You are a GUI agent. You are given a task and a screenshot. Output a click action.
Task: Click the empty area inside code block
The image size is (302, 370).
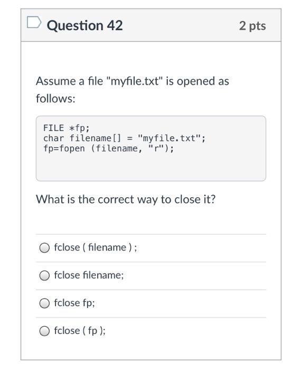point(151,168)
